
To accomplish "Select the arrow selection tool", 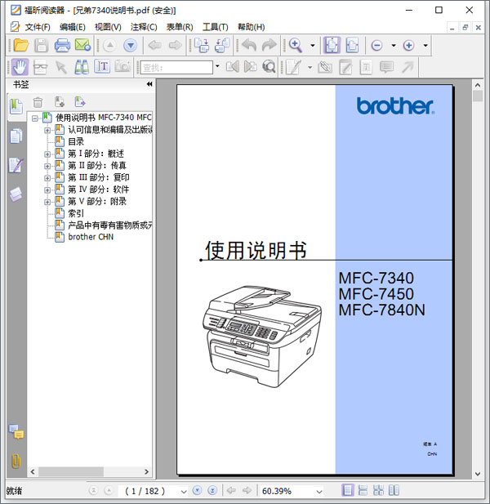I will (61, 68).
